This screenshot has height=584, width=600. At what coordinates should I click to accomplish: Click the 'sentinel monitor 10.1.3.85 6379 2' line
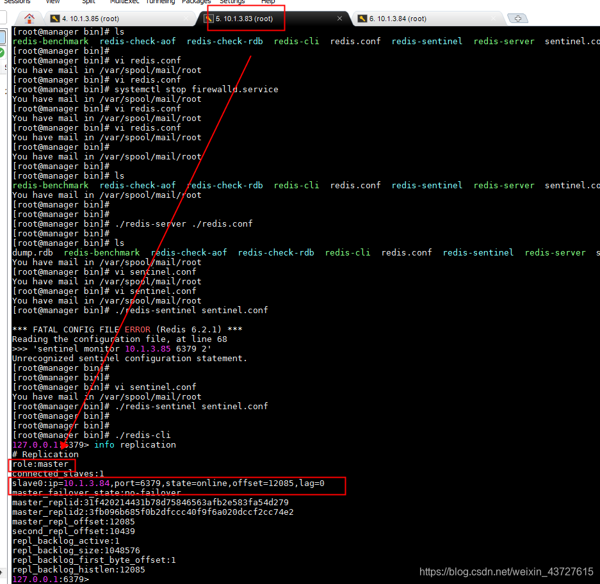(x=111, y=348)
